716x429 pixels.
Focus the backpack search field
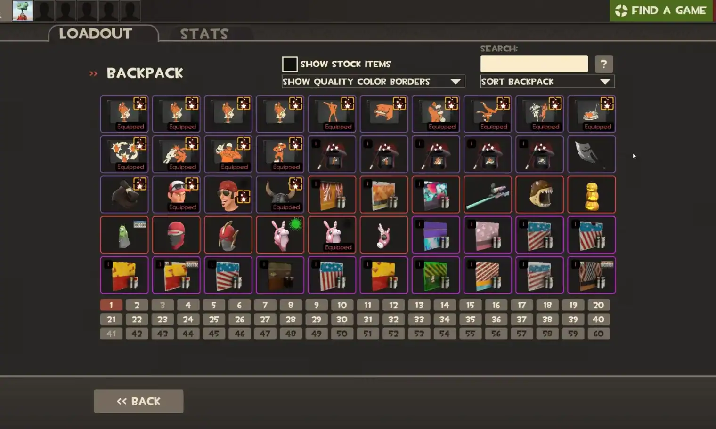[534, 64]
